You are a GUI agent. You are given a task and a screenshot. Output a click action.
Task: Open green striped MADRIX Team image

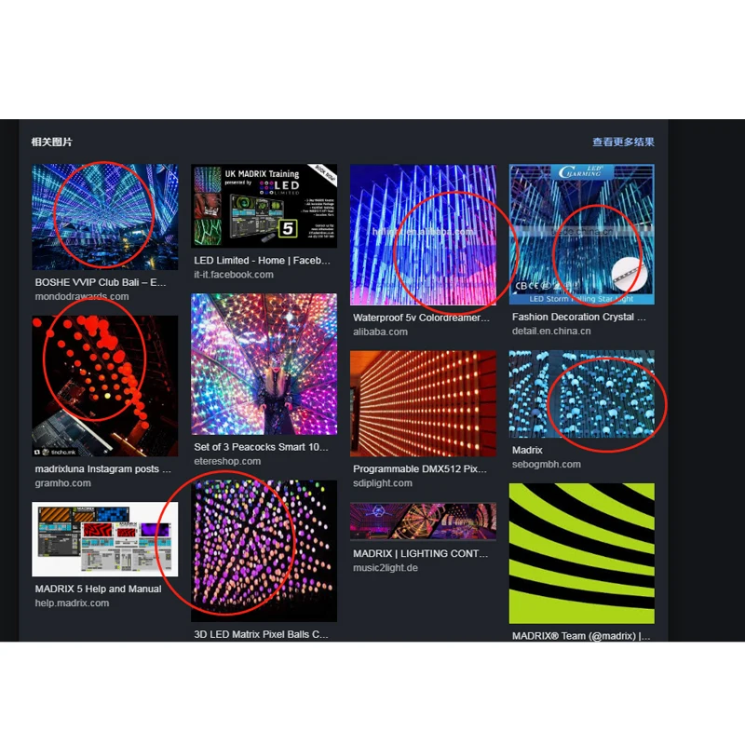pos(581,553)
